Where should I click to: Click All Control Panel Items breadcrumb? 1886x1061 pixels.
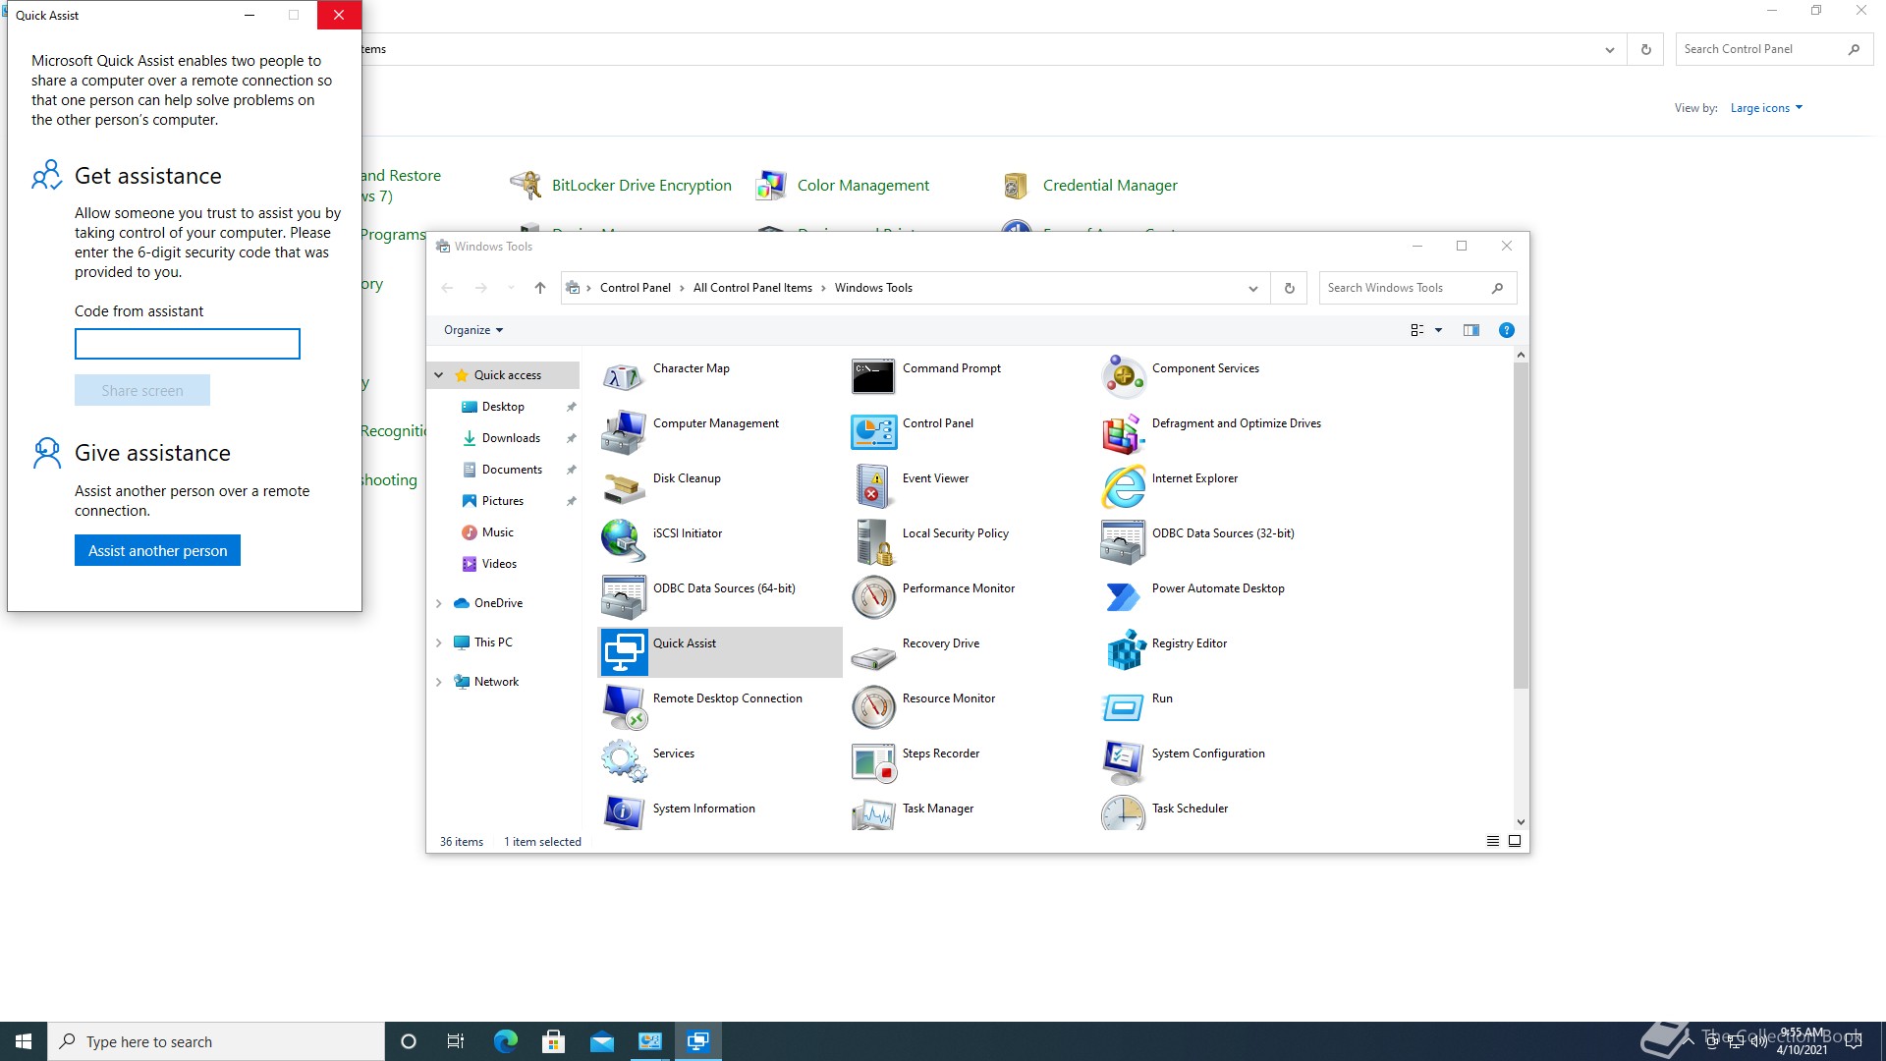(752, 288)
